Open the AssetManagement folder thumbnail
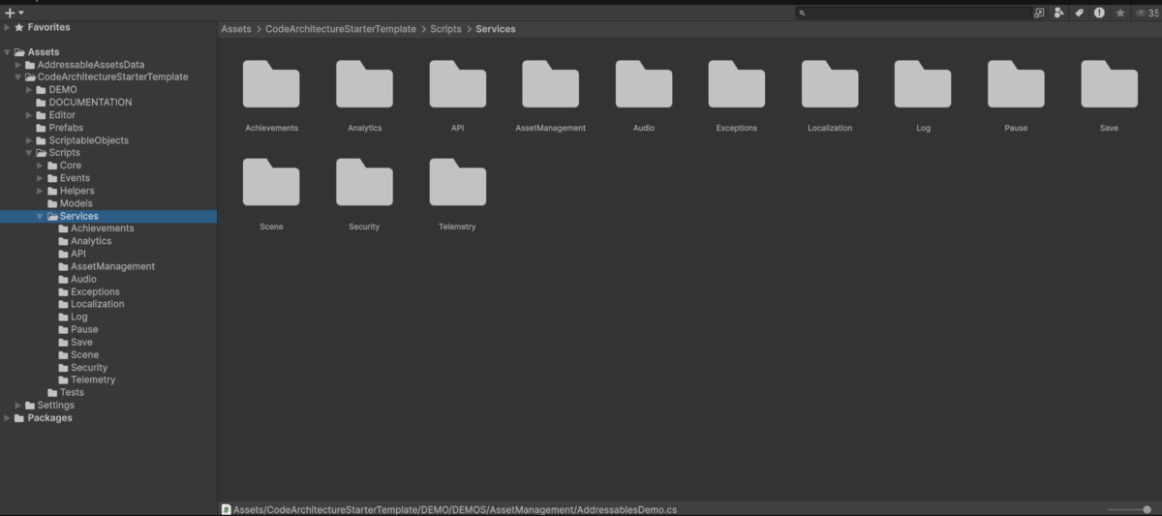The image size is (1162, 516). 550,84
